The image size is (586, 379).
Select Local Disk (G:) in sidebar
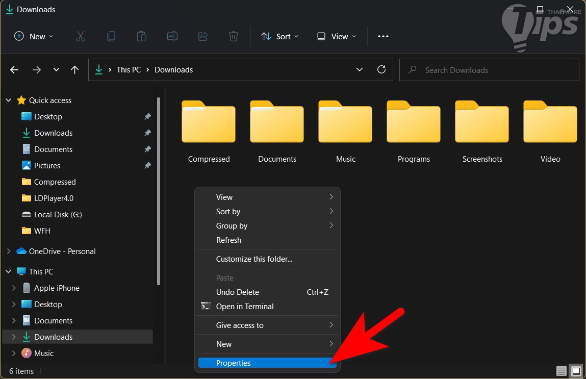coord(58,215)
